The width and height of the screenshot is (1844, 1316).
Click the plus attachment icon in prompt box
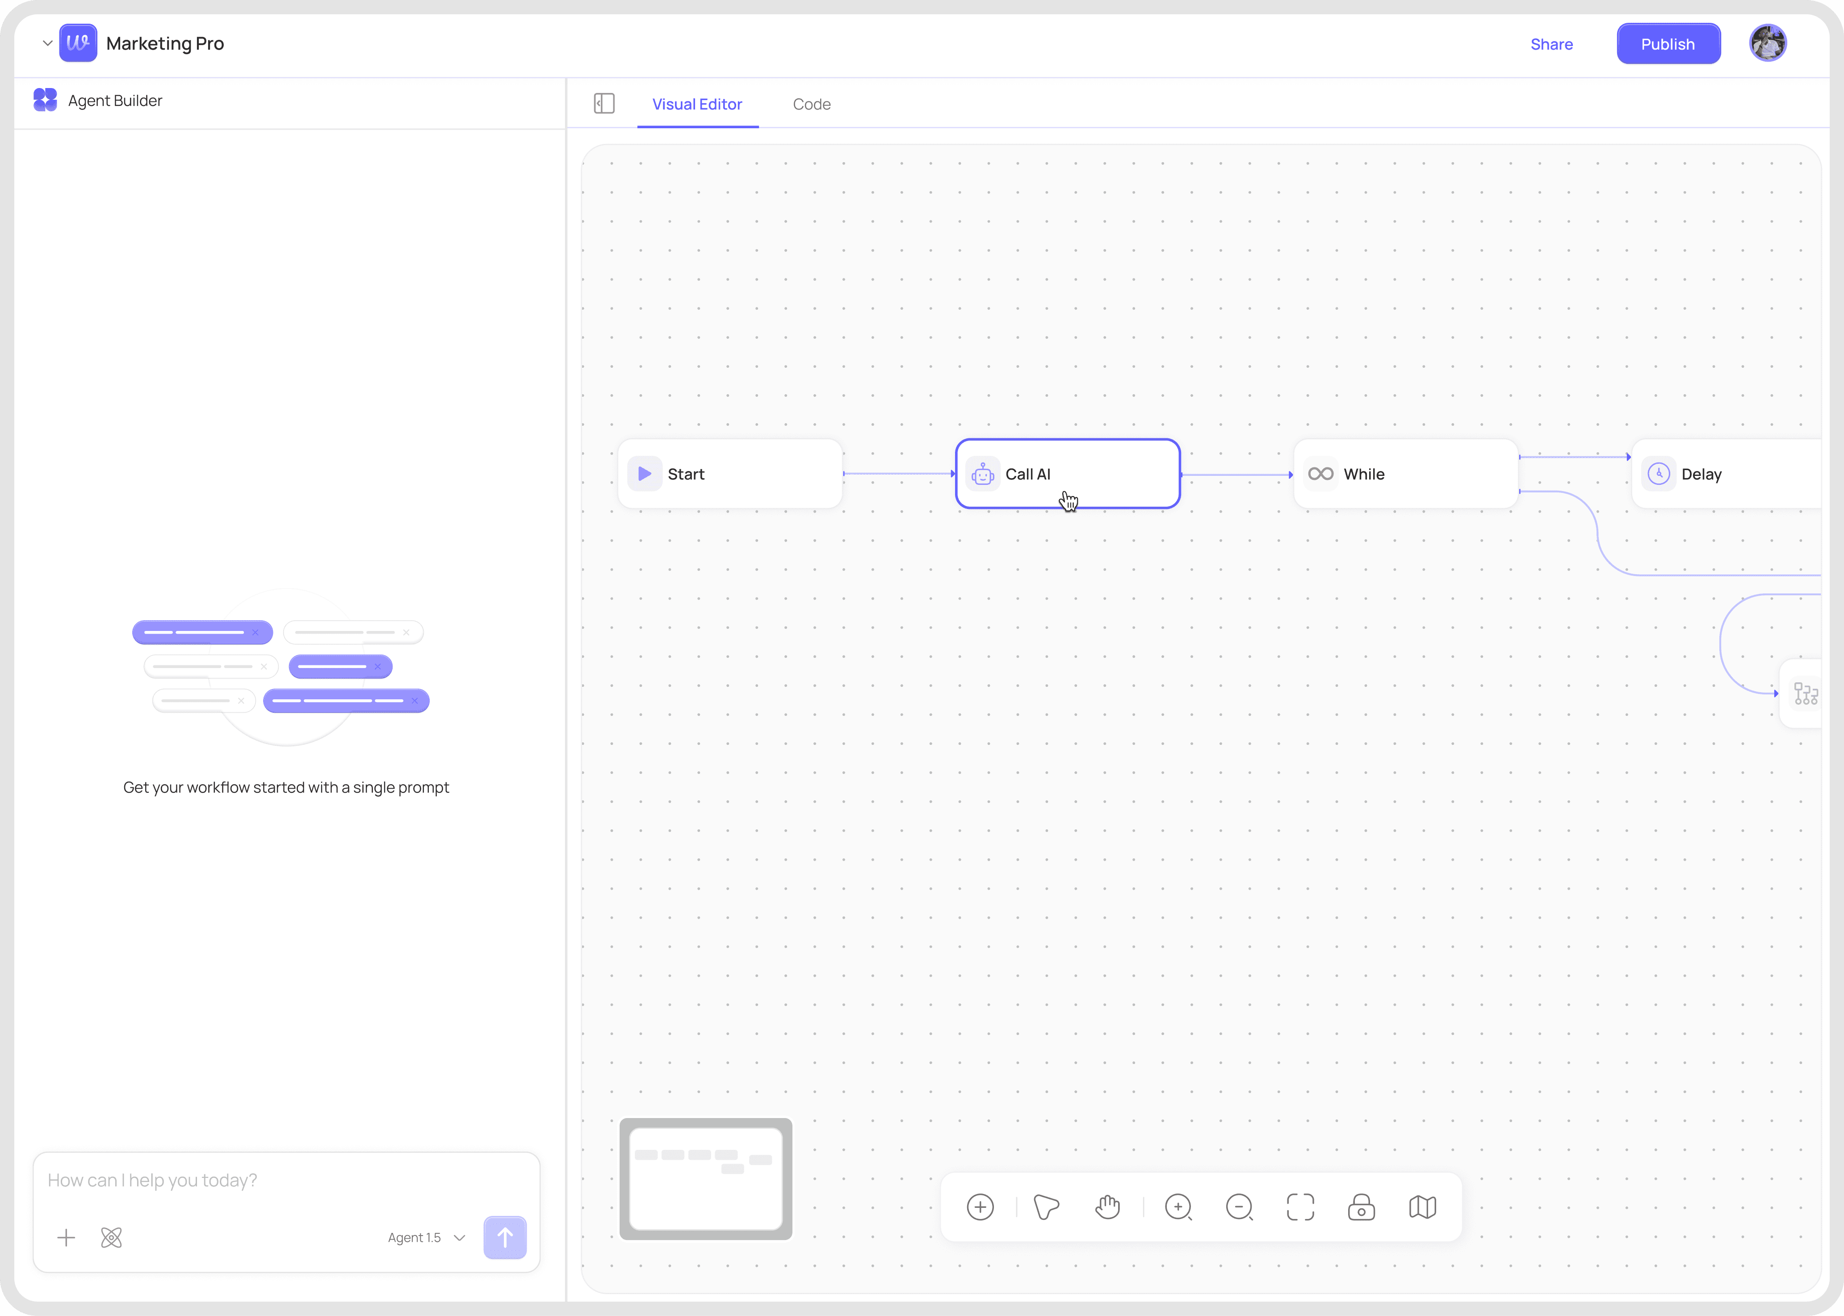[x=67, y=1237]
